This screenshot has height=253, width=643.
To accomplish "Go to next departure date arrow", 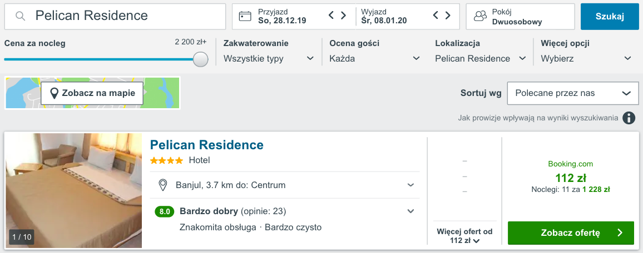I will [x=448, y=16].
